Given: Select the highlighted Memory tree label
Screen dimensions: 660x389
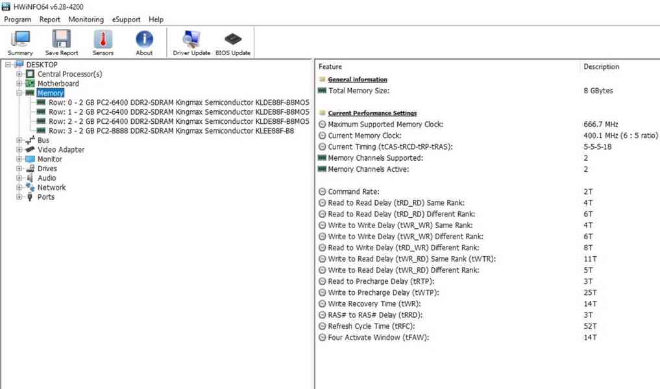Looking at the screenshot, I should click(x=51, y=93).
